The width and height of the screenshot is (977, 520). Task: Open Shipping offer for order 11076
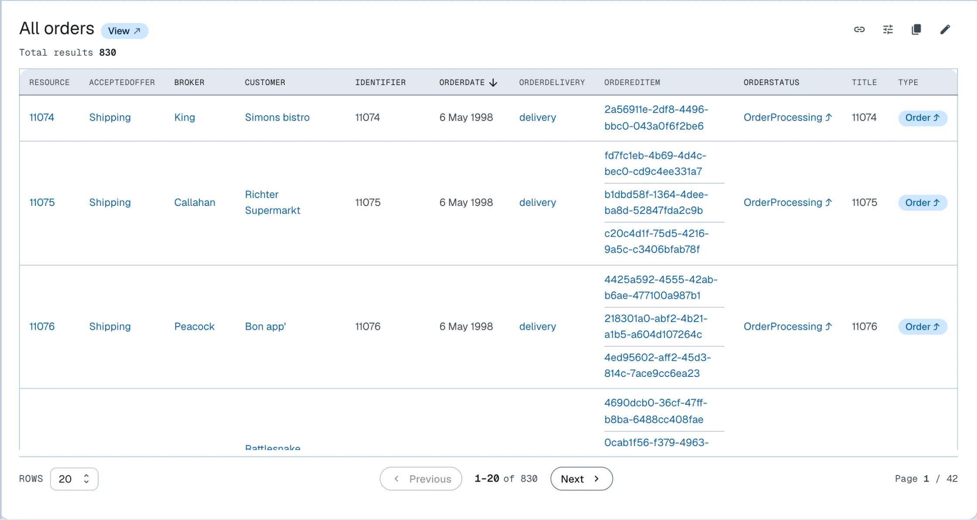pos(110,326)
